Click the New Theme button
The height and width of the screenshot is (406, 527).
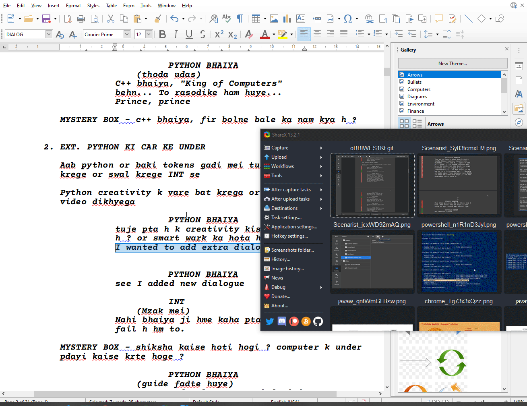453,64
